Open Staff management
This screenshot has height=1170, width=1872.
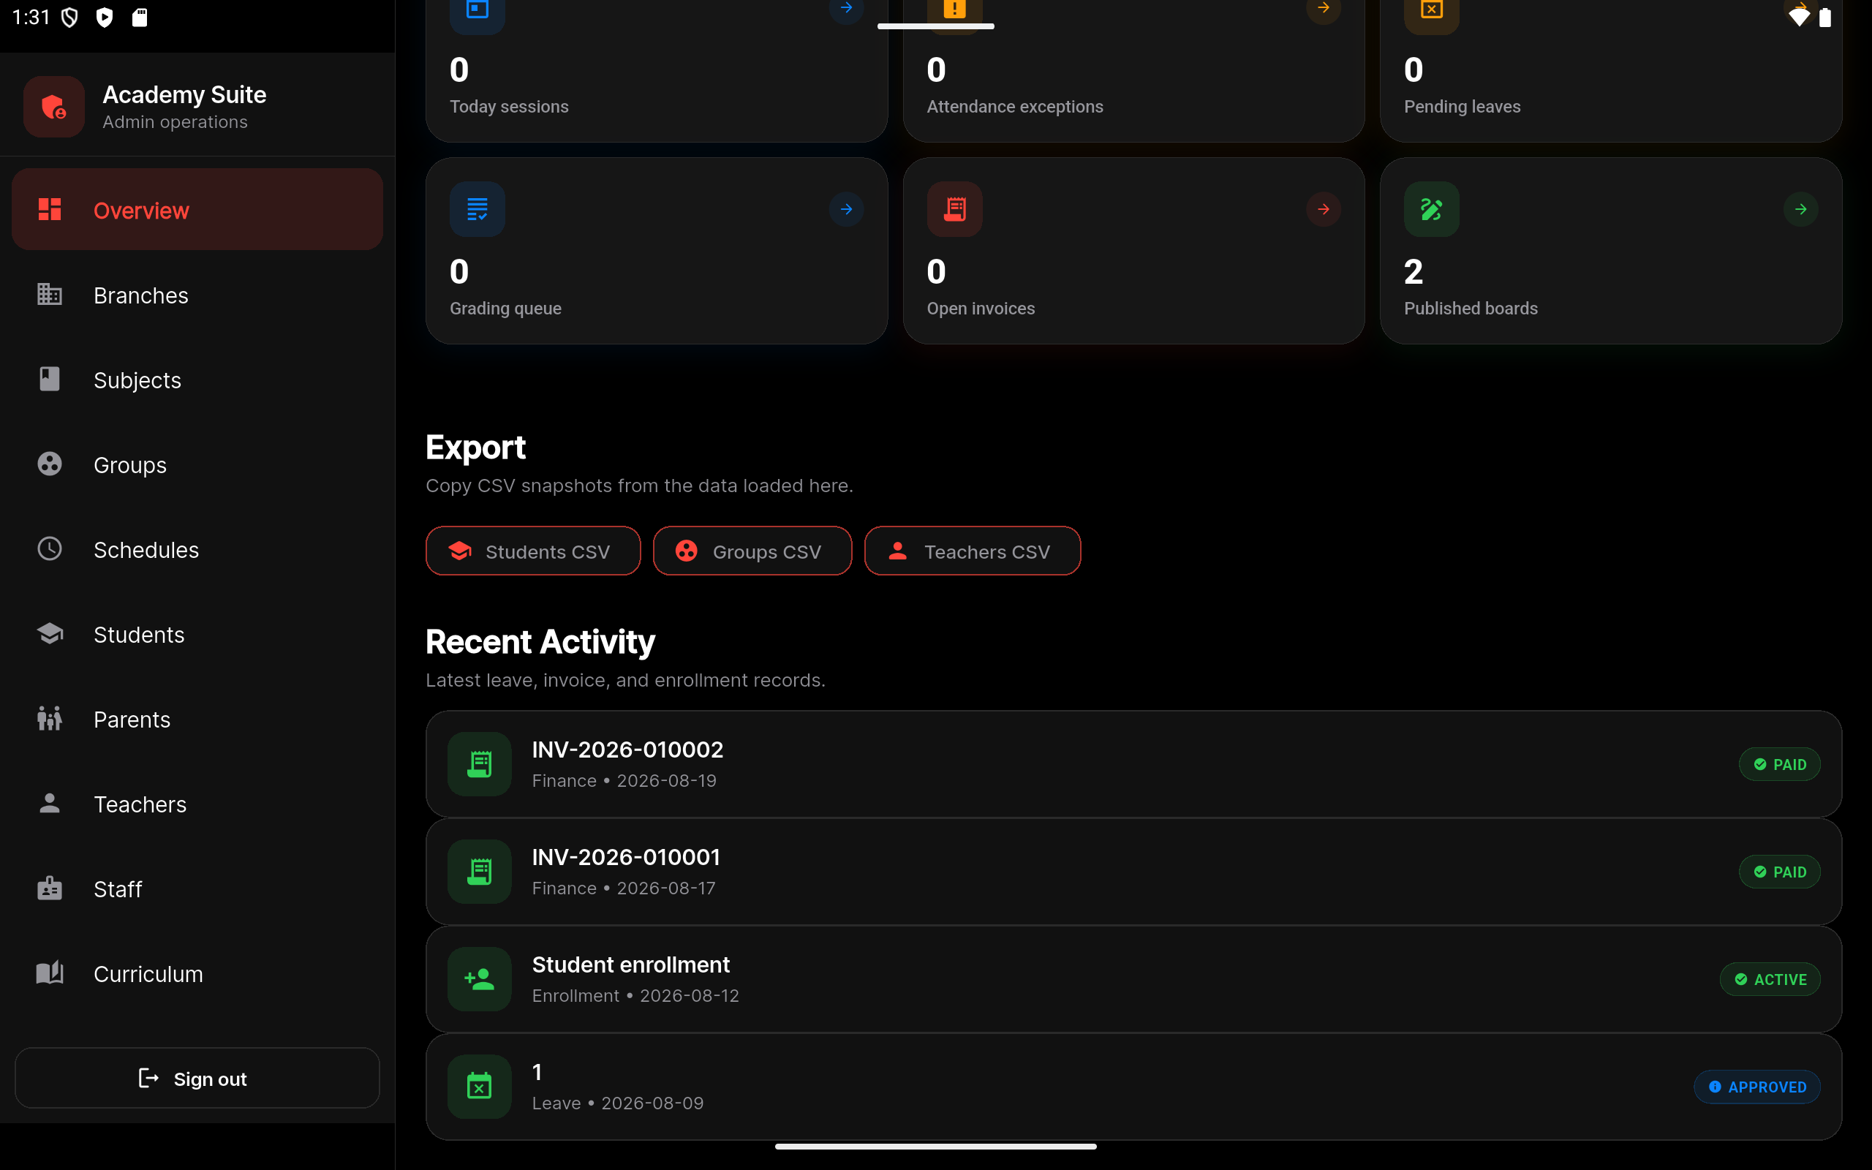click(x=197, y=888)
